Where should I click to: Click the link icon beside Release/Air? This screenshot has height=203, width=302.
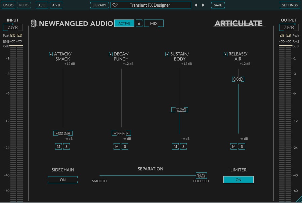click(x=225, y=54)
